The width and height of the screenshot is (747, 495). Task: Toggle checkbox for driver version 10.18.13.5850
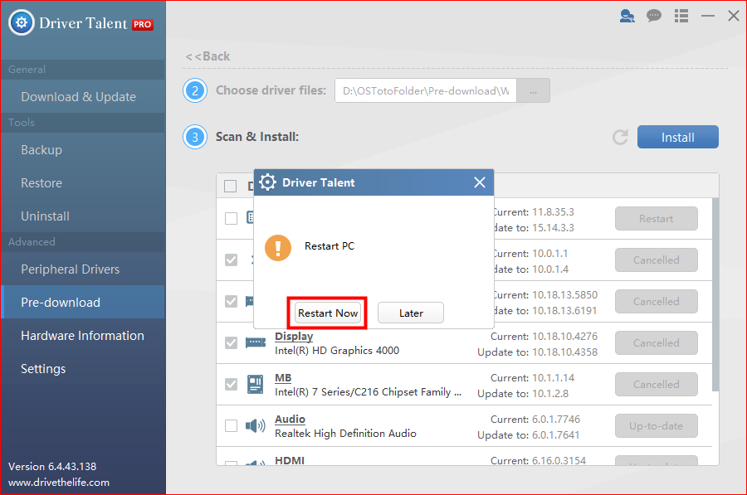point(231,301)
